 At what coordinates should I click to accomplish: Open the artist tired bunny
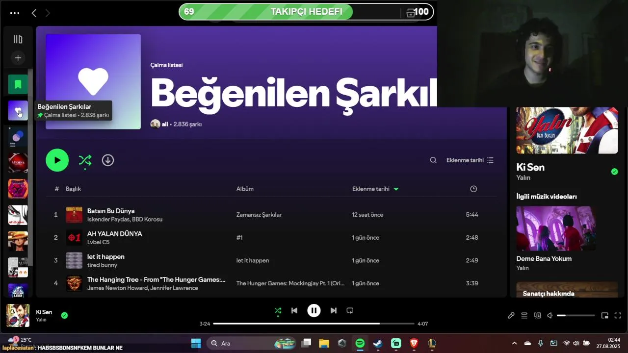pyautogui.click(x=102, y=265)
